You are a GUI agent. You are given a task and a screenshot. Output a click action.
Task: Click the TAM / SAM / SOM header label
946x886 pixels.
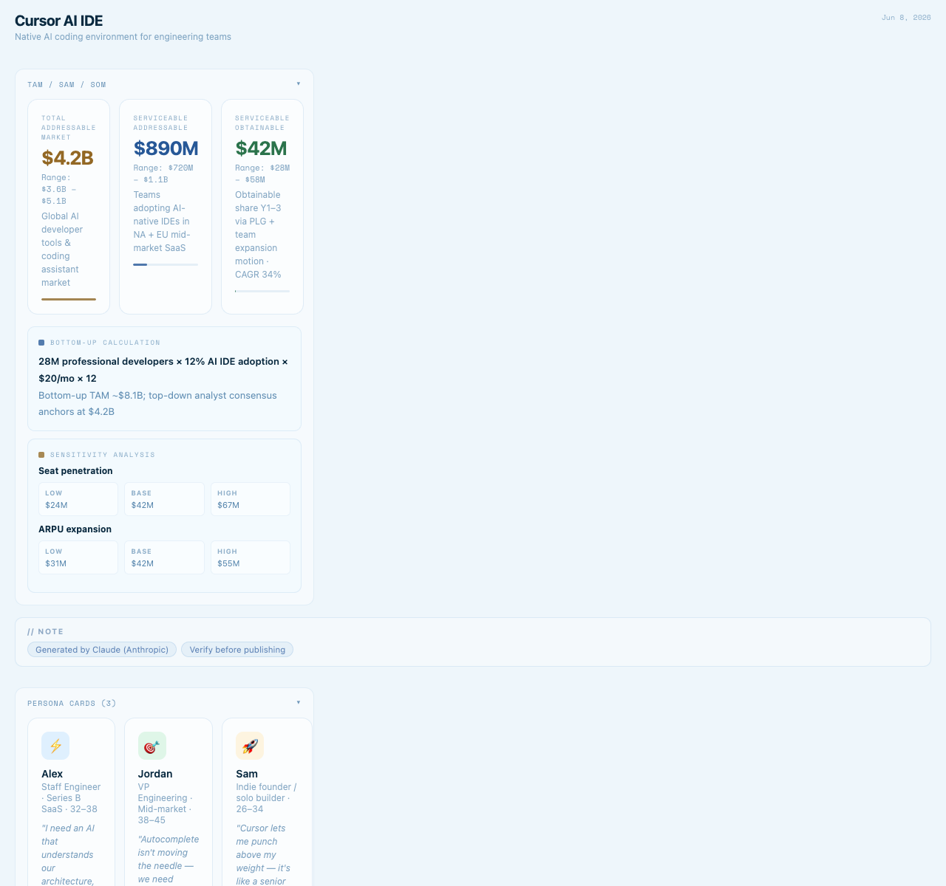(67, 84)
